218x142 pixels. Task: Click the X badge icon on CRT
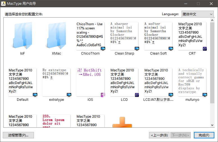point(205,48)
